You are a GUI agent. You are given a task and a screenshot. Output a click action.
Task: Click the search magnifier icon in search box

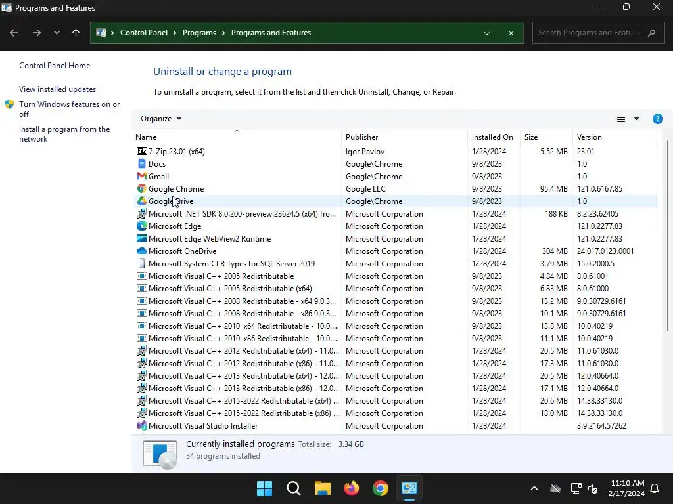click(x=651, y=33)
